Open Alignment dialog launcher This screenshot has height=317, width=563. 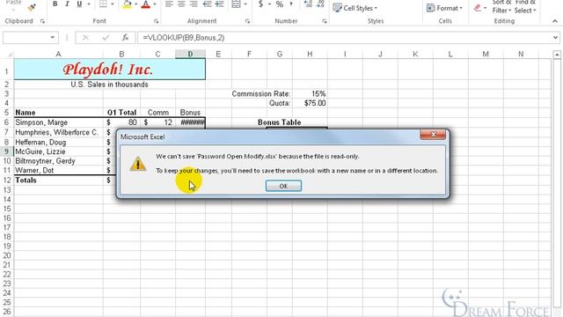247,21
